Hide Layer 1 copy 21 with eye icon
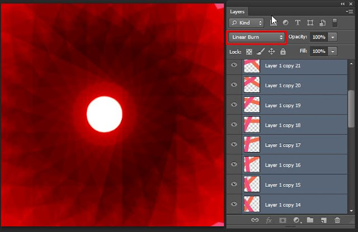 234,65
